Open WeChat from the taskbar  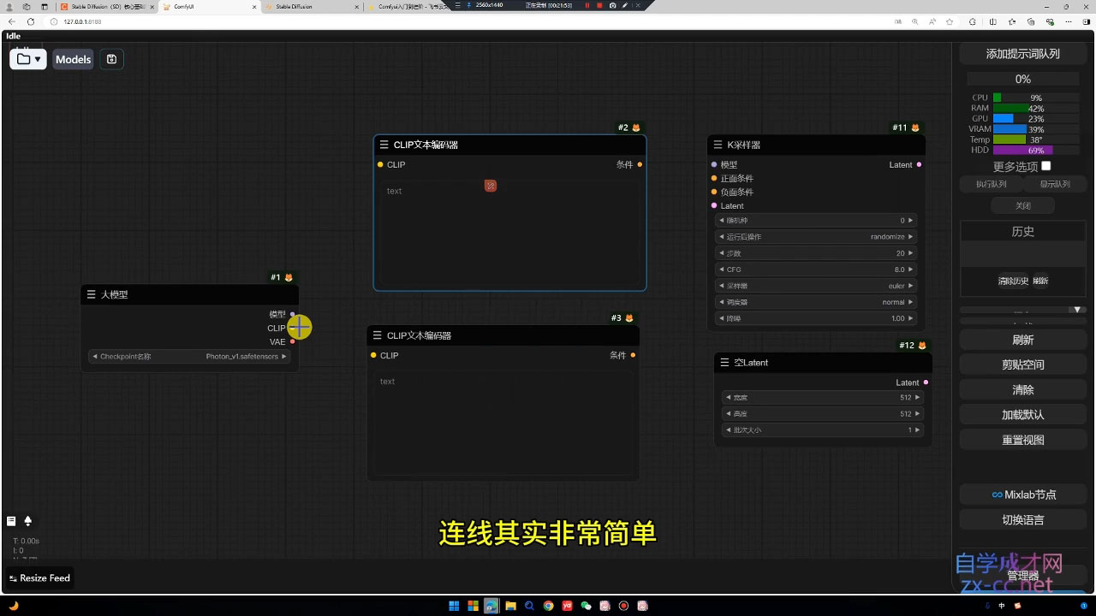point(587,606)
